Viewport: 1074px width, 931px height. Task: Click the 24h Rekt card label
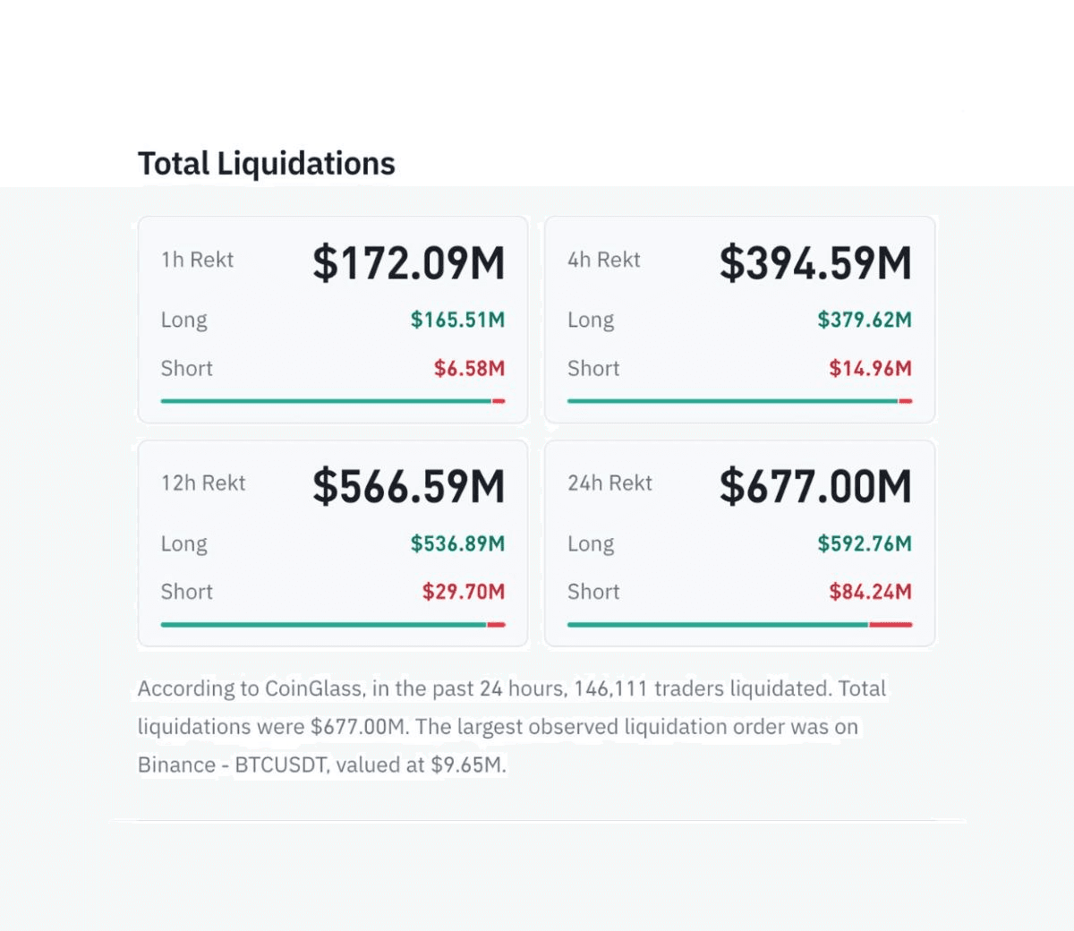[x=609, y=483]
